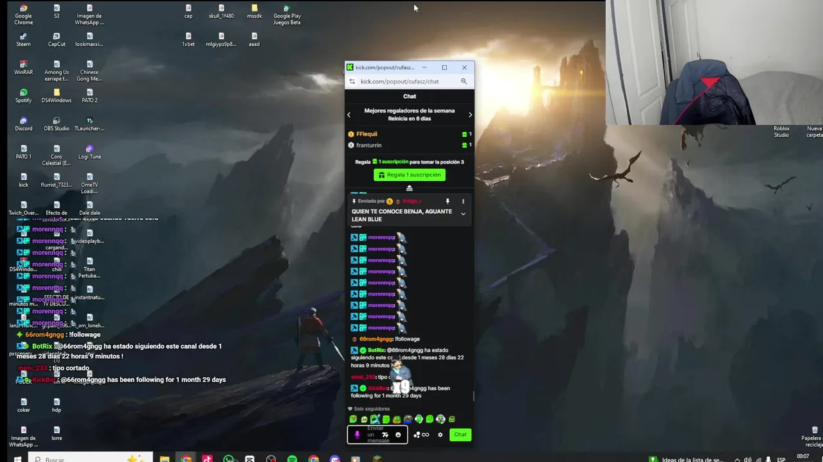823x462 pixels.
Task: Click the 'Enviar un mensaje' chat input
Action: point(377,434)
